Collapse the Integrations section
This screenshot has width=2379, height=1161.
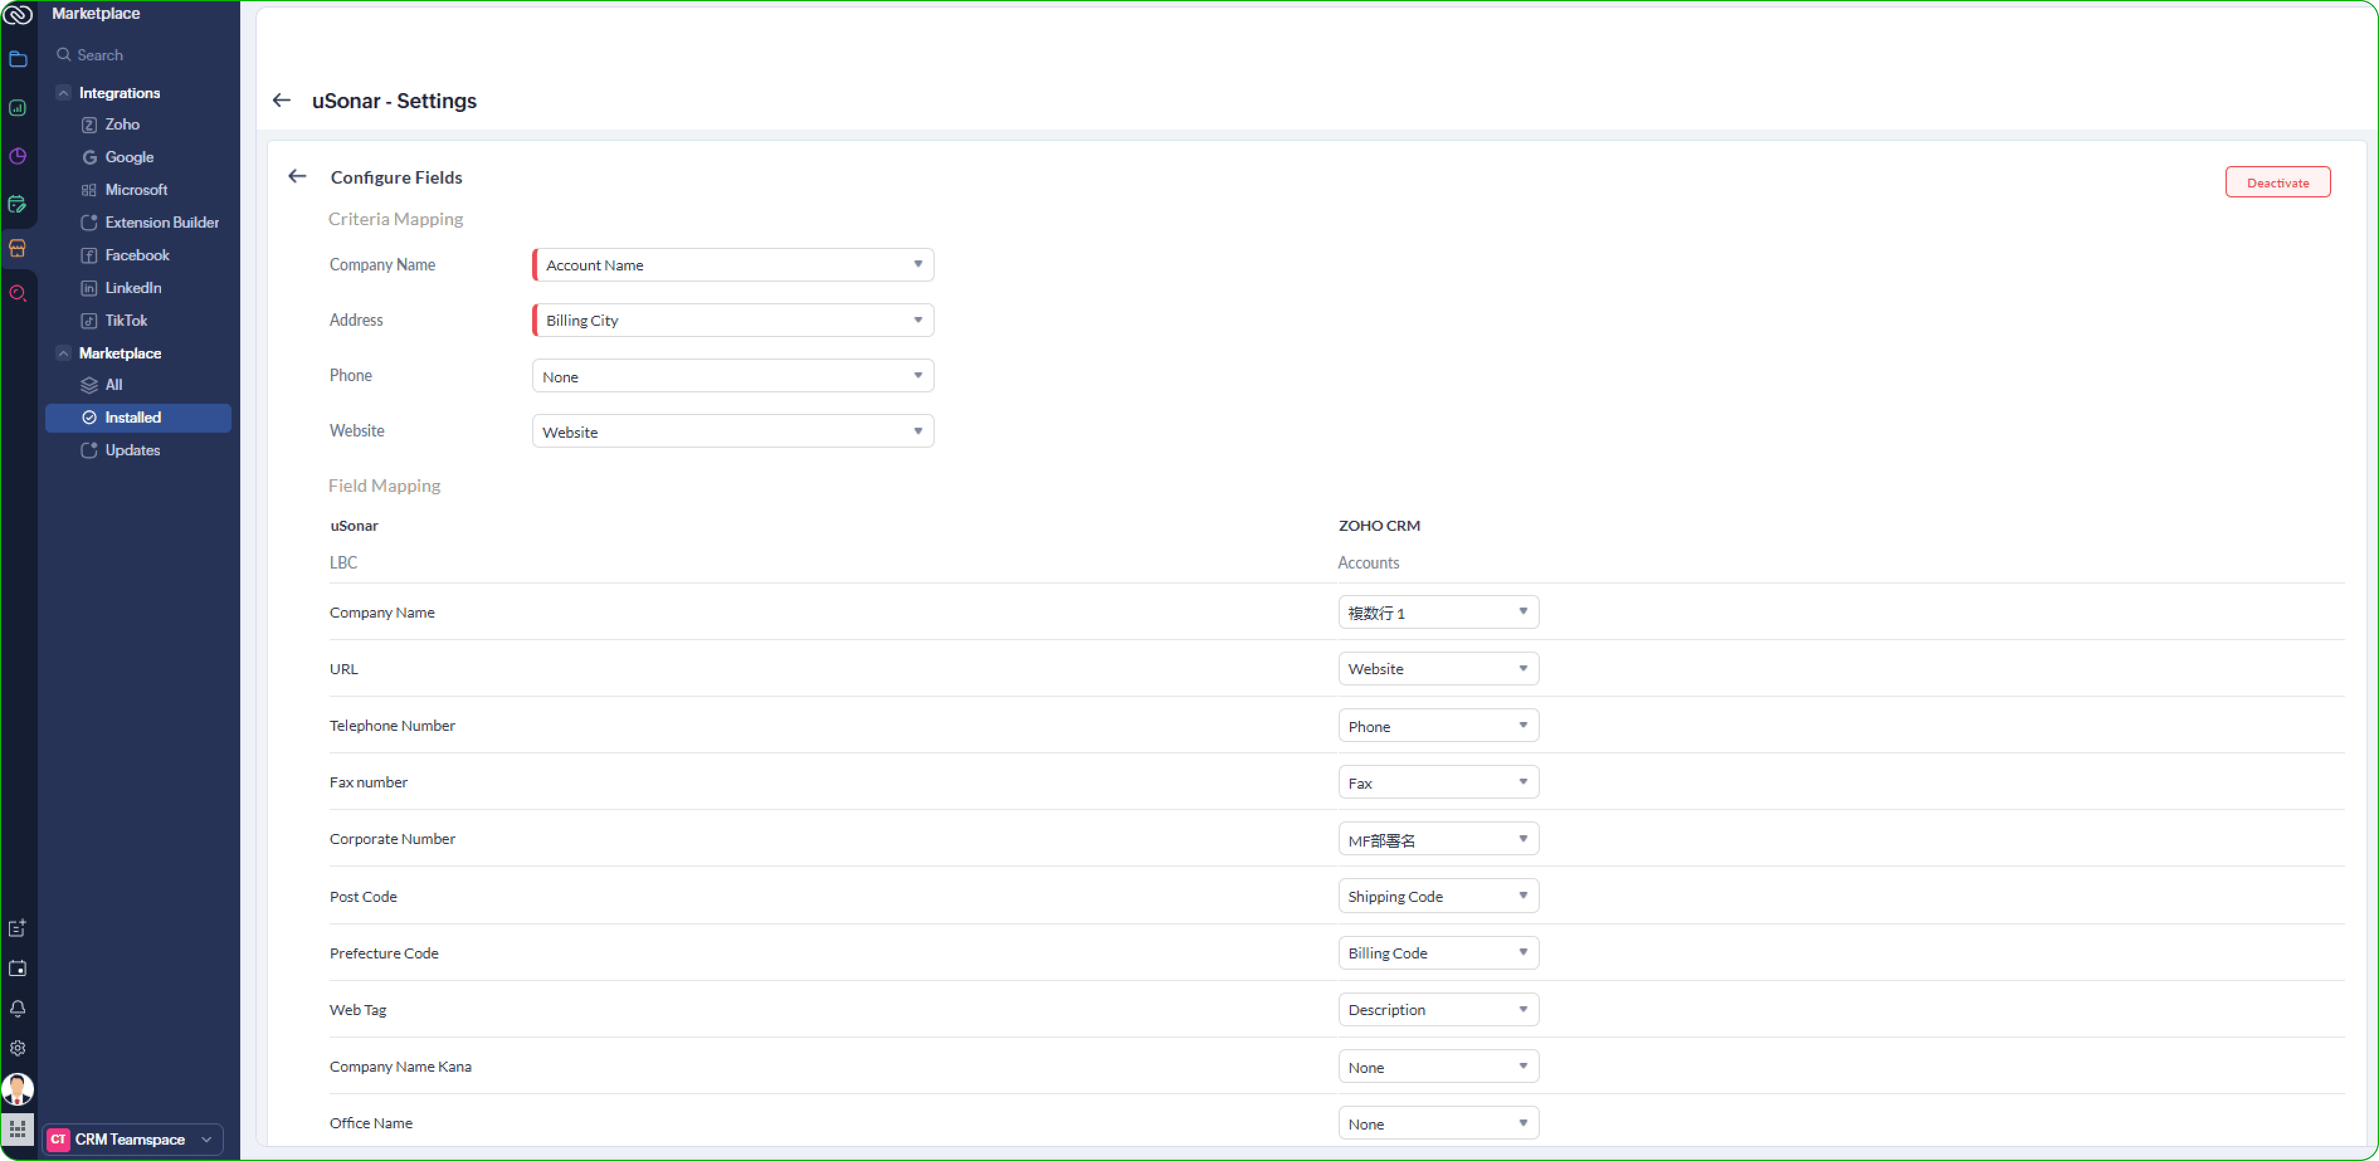point(63,93)
